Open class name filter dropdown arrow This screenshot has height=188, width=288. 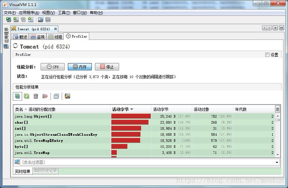(x=277, y=162)
